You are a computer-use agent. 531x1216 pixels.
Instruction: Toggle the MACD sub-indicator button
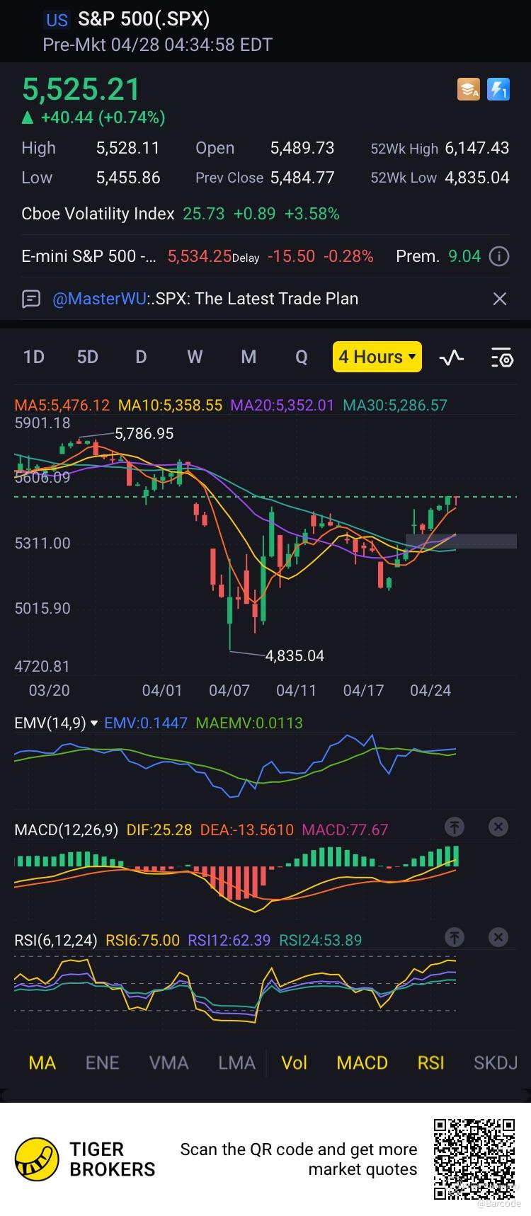pos(362,1062)
